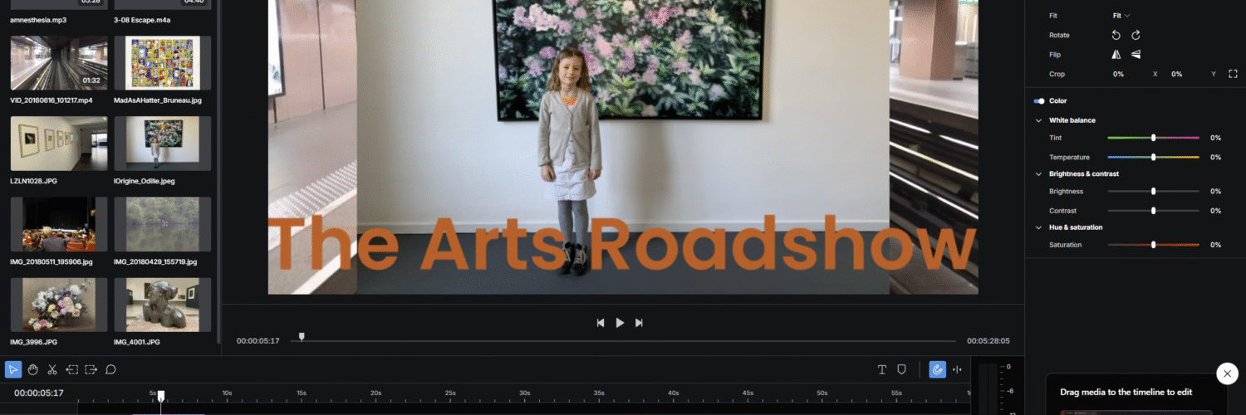Close the drag media tip popup

(1227, 373)
